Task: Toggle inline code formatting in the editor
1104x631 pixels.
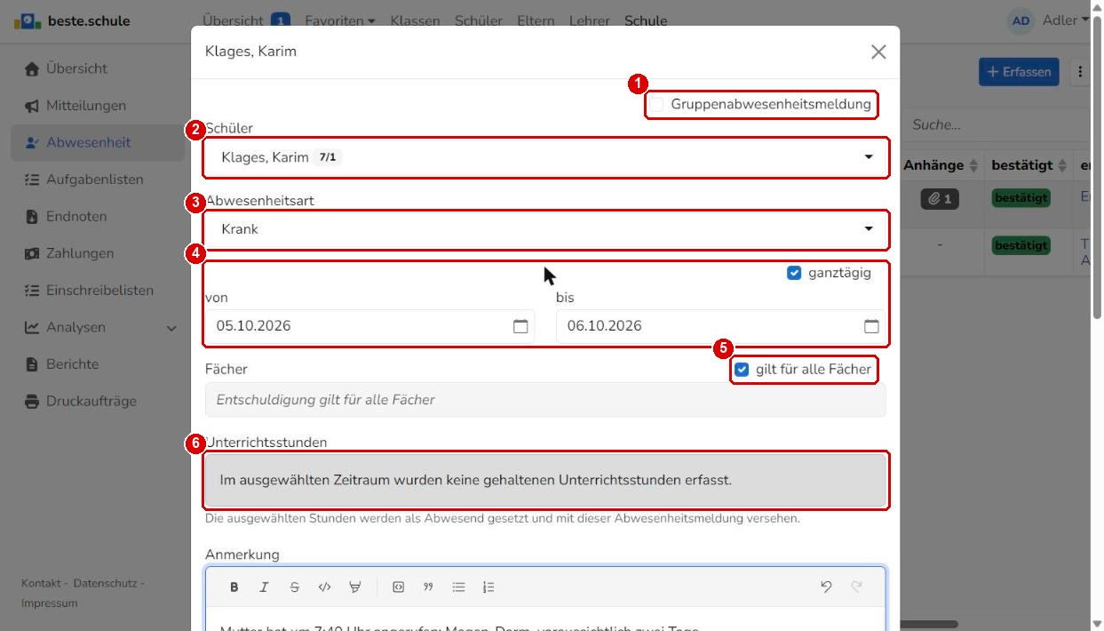Action: [x=324, y=587]
